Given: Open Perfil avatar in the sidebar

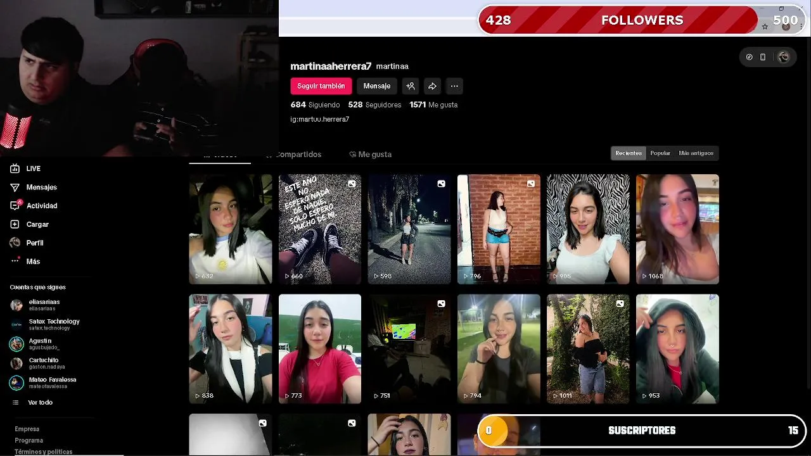Looking at the screenshot, I should pos(15,243).
